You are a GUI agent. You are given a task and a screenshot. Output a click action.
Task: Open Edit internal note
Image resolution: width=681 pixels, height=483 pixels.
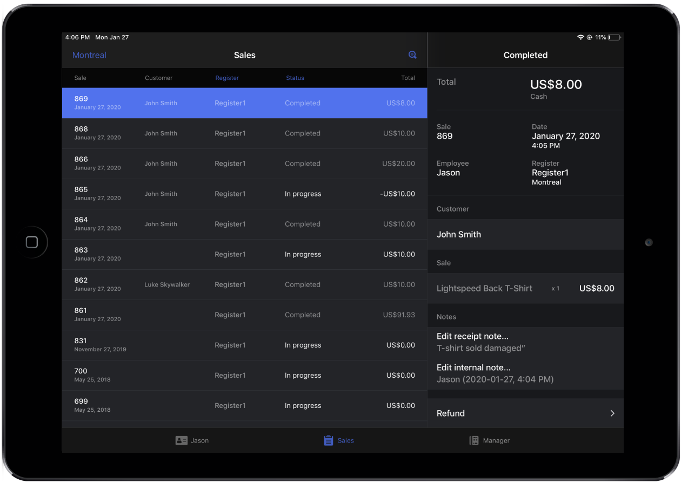click(x=473, y=368)
